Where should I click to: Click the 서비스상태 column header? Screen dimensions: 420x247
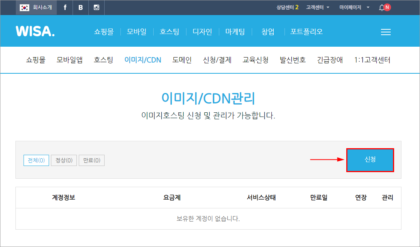(261, 198)
